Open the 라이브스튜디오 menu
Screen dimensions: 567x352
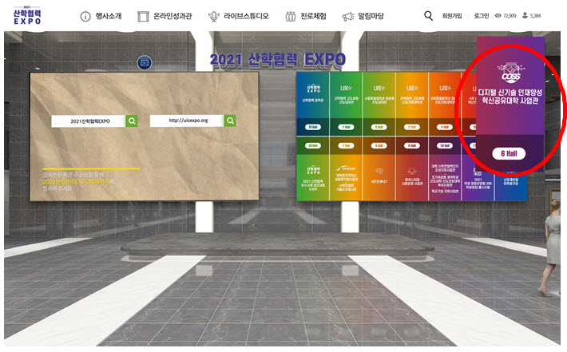coord(246,16)
